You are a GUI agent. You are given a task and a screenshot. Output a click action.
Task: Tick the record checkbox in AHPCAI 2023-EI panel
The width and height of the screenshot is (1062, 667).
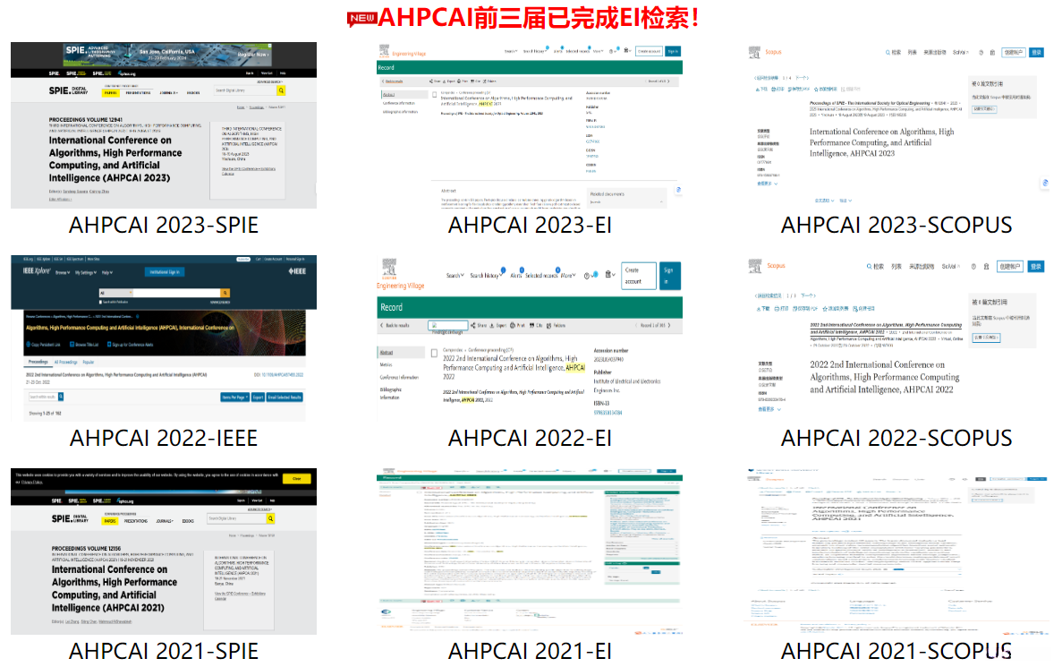(x=435, y=94)
